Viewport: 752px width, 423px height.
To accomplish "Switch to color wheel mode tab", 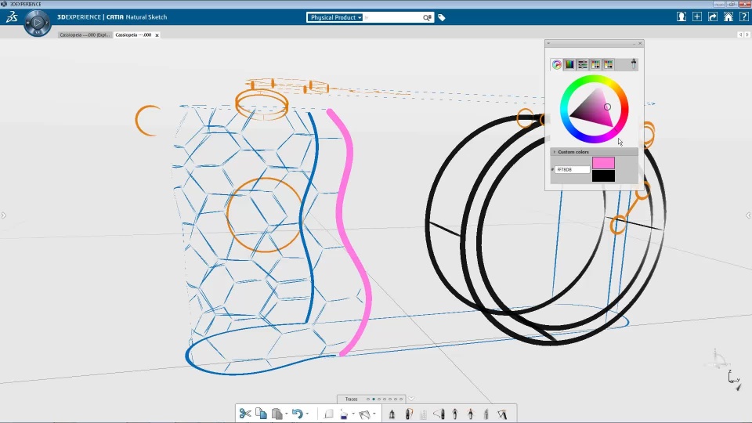I will (x=556, y=64).
